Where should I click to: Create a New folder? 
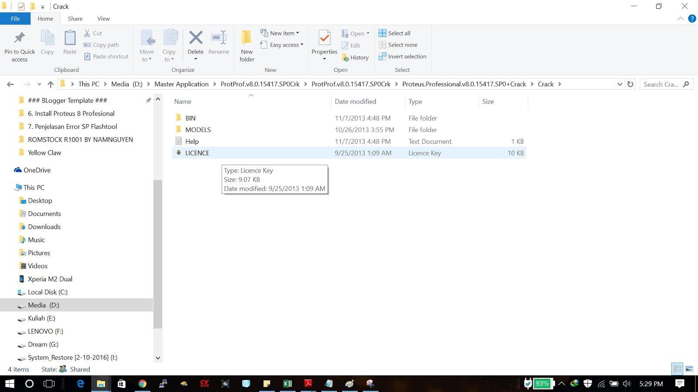[247, 45]
